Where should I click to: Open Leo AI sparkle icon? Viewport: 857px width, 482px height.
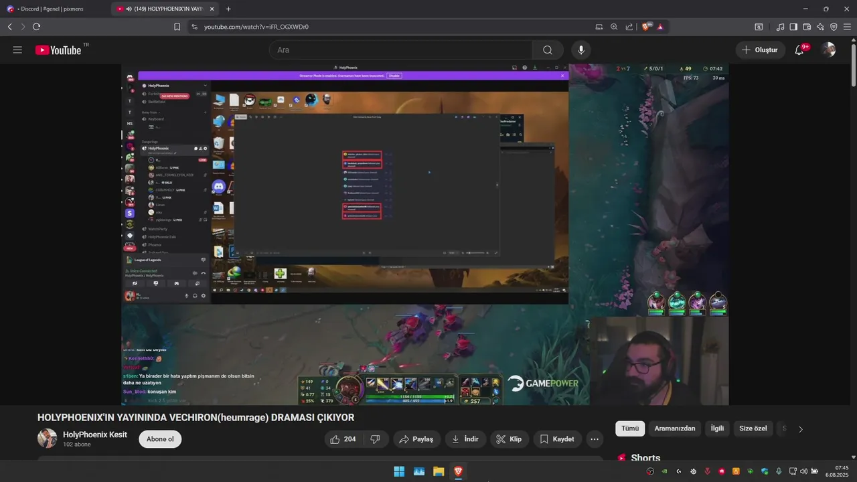[x=820, y=27]
